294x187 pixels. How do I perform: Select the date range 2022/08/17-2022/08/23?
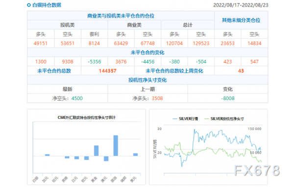click(x=241, y=5)
